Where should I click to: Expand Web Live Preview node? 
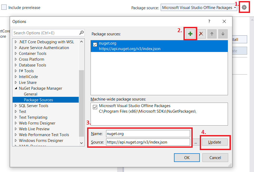point(16,129)
